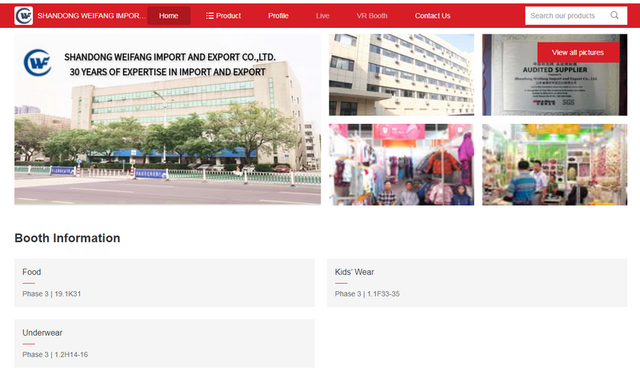Image resolution: width=640 pixels, height=375 pixels.
Task: Open the Home menu tab
Action: (169, 15)
